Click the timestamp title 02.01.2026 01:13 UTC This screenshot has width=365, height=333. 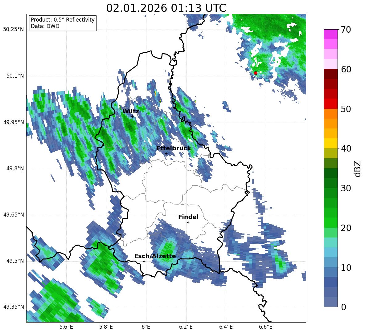click(x=166, y=8)
